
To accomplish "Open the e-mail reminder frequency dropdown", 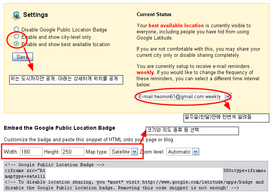I will (x=184, y=96).
